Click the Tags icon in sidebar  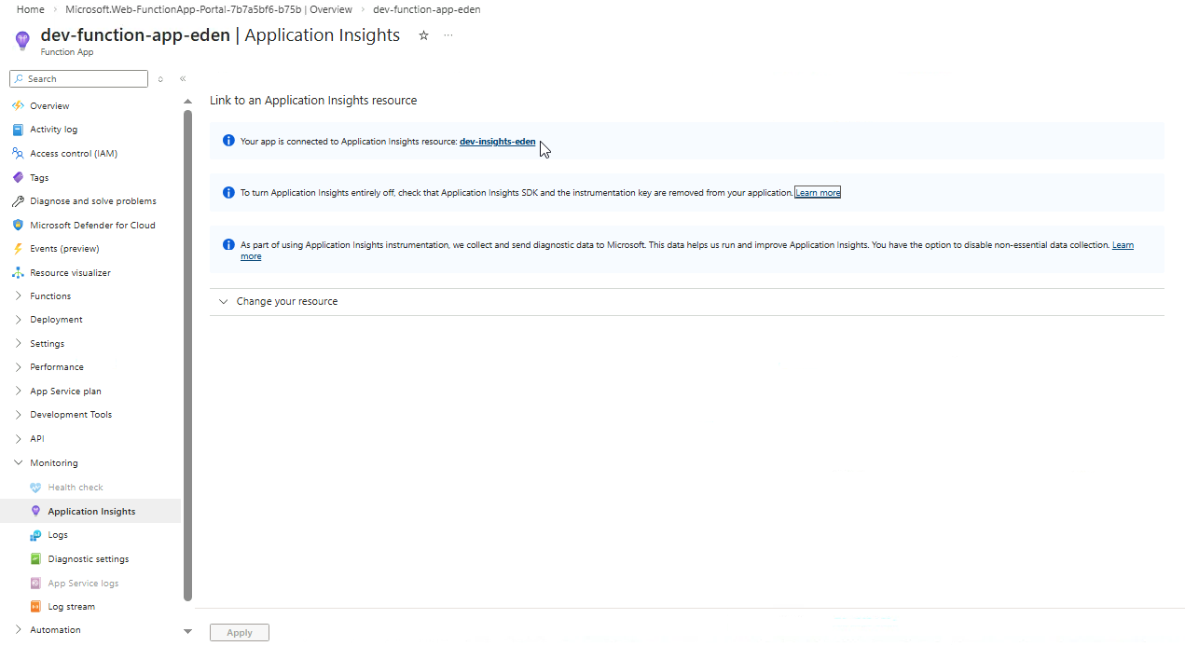[18, 177]
